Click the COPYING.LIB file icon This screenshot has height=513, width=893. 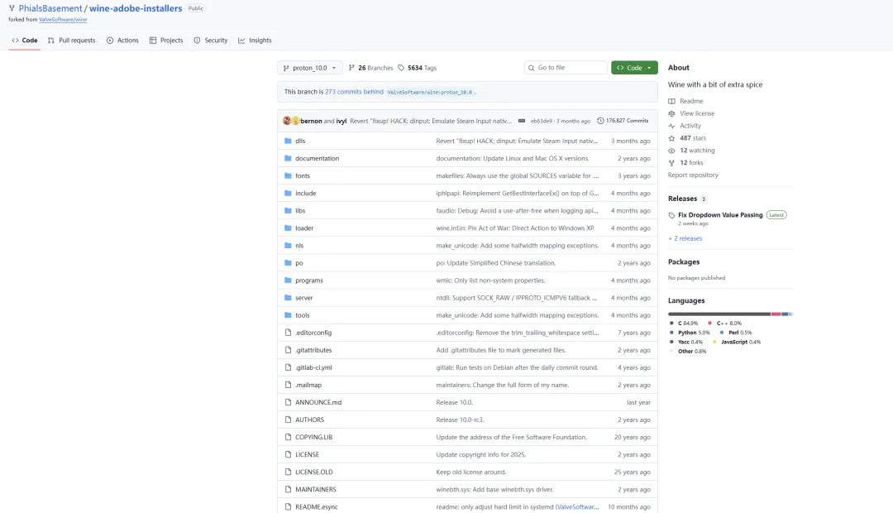[288, 437]
